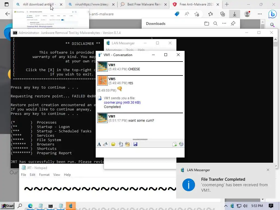The width and height of the screenshot is (280, 210).
Task: Open downloads folder from Downloads panel
Action: point(207,24)
